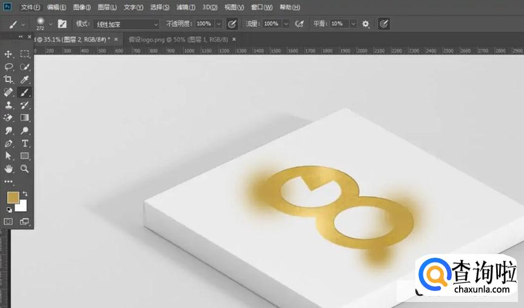Toggle Quick Mask mode
The height and width of the screenshot is (308, 524).
[x=8, y=221]
